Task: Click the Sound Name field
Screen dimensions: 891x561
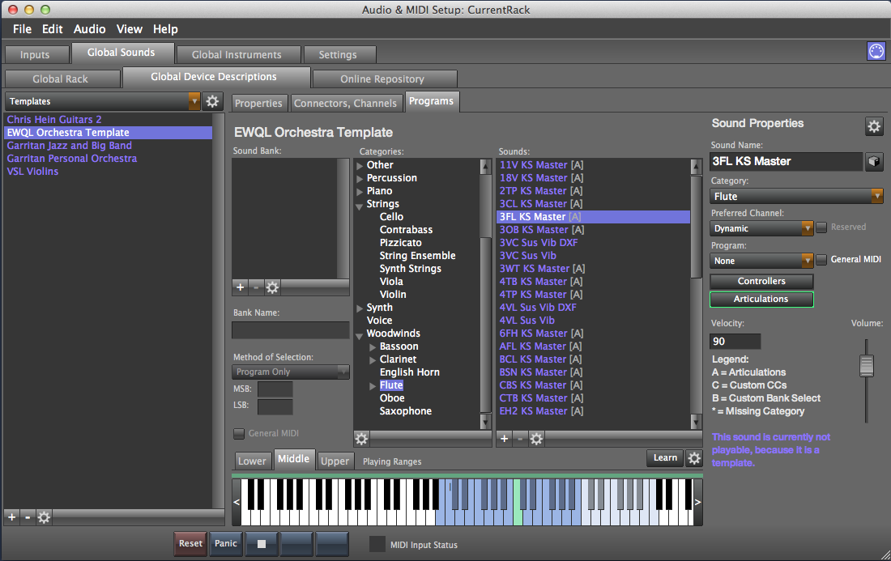Action: point(787,161)
